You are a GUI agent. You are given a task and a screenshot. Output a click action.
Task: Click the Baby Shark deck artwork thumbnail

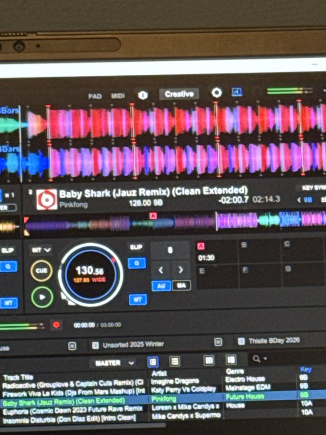click(47, 199)
